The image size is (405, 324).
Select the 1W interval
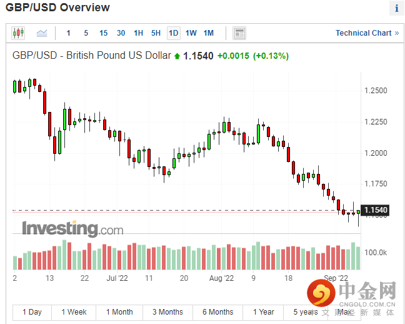click(191, 33)
